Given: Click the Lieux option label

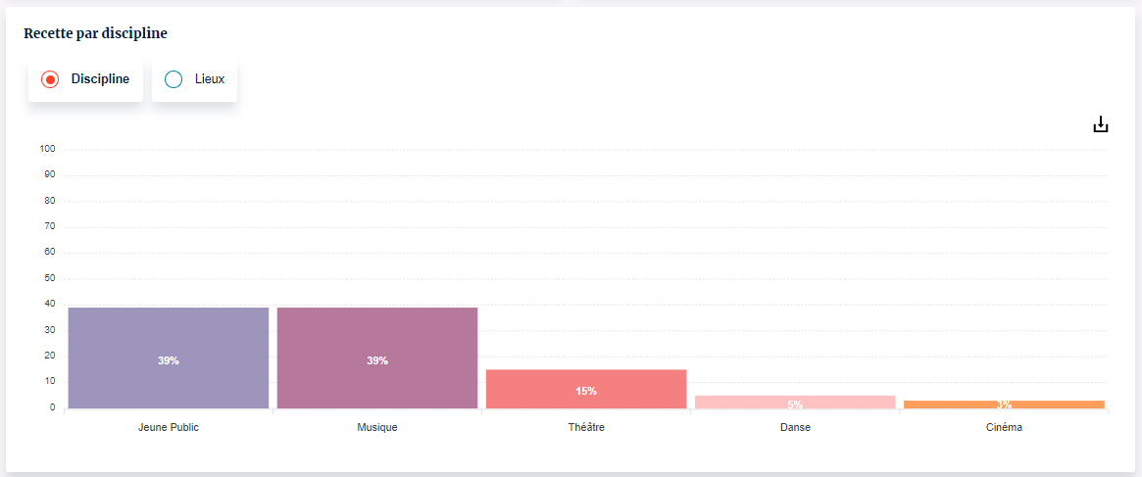Looking at the screenshot, I should coord(209,79).
